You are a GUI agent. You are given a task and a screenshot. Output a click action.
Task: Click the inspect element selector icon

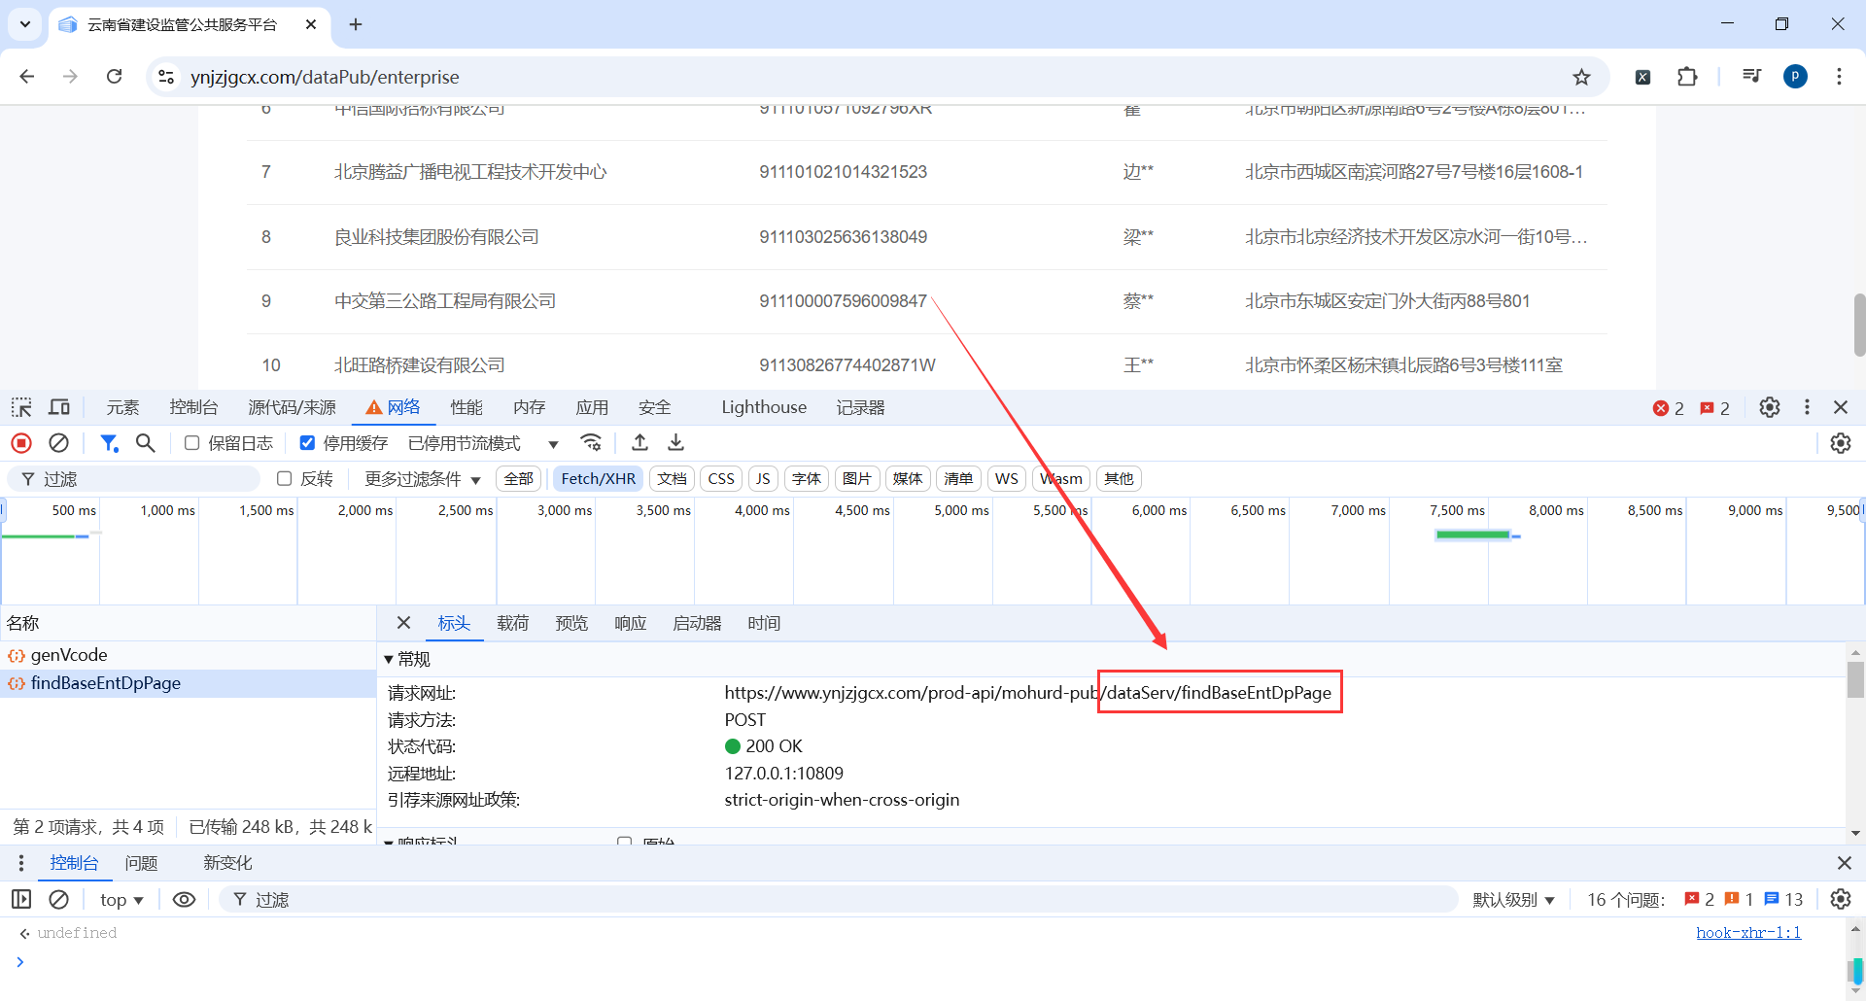pyautogui.click(x=21, y=407)
